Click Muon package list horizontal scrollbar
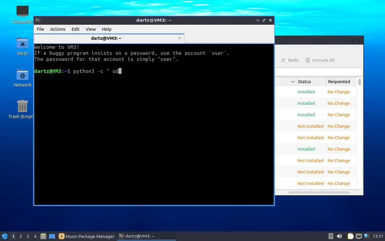The height and width of the screenshot is (241, 385). pos(319,192)
